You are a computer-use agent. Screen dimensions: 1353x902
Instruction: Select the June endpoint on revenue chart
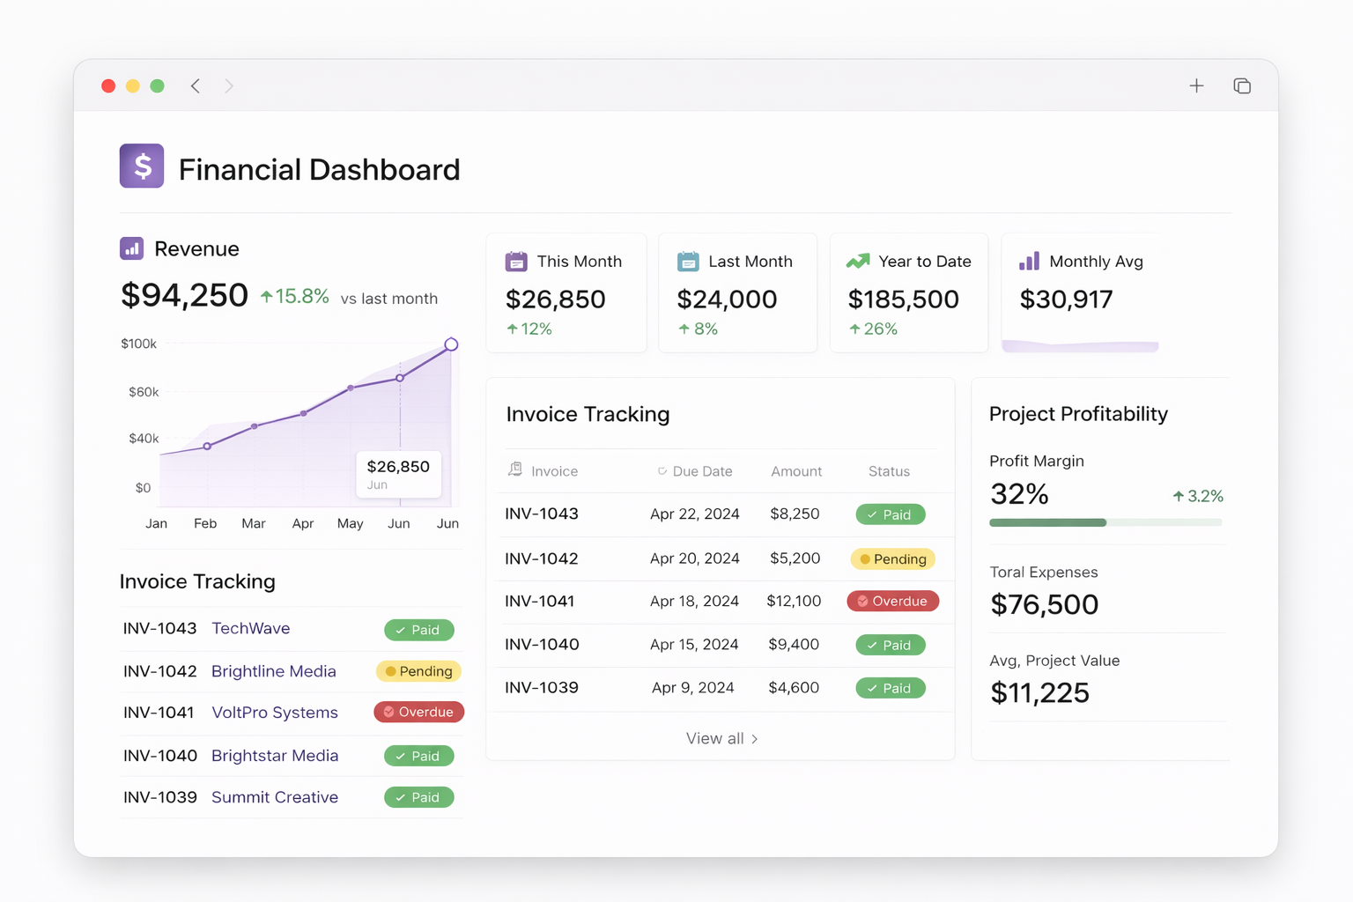451,344
